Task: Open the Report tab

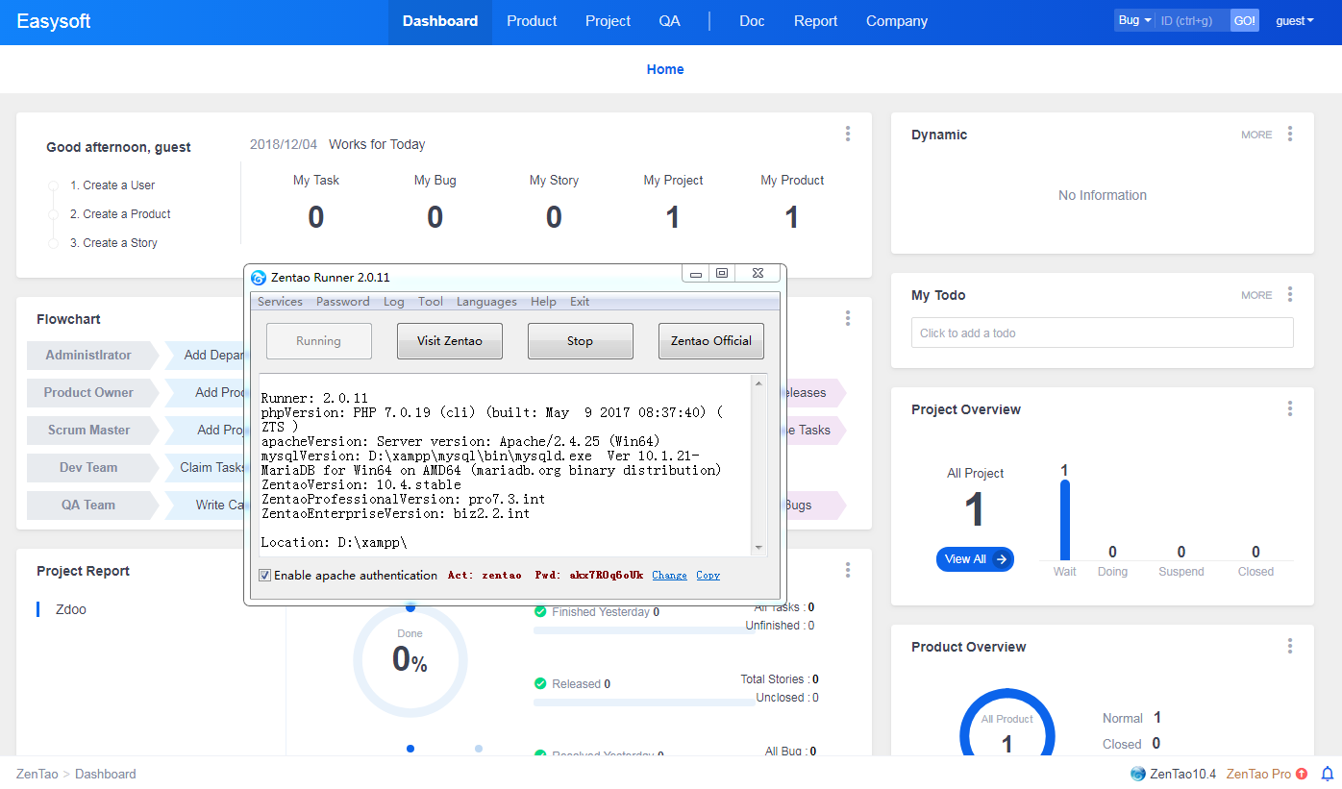Action: (815, 21)
